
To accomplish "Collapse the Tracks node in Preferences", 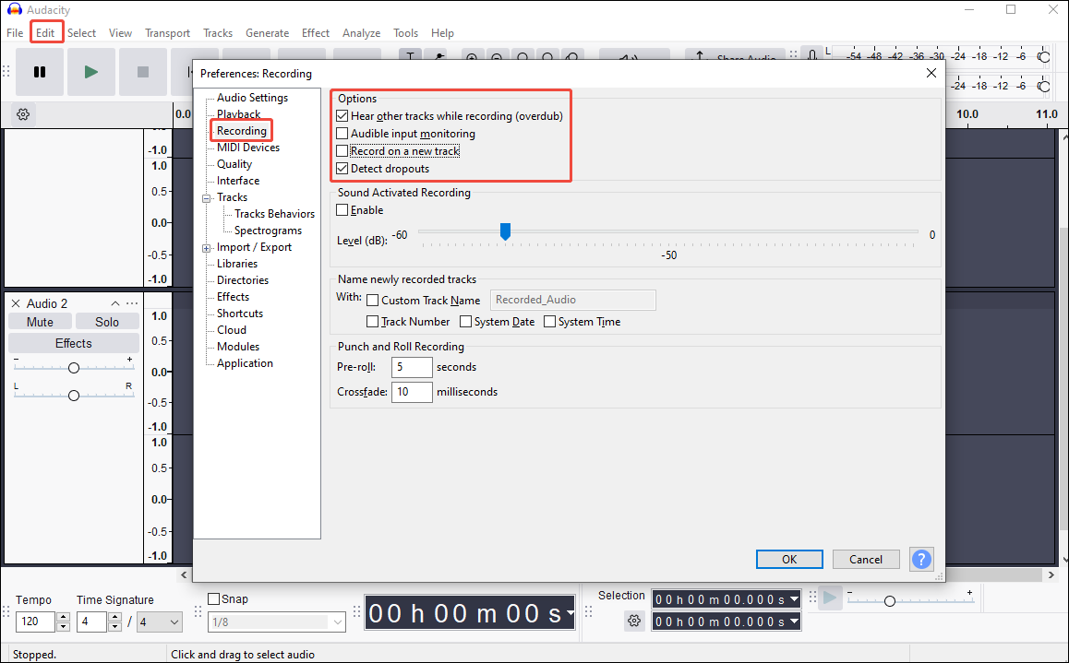I will [x=207, y=196].
